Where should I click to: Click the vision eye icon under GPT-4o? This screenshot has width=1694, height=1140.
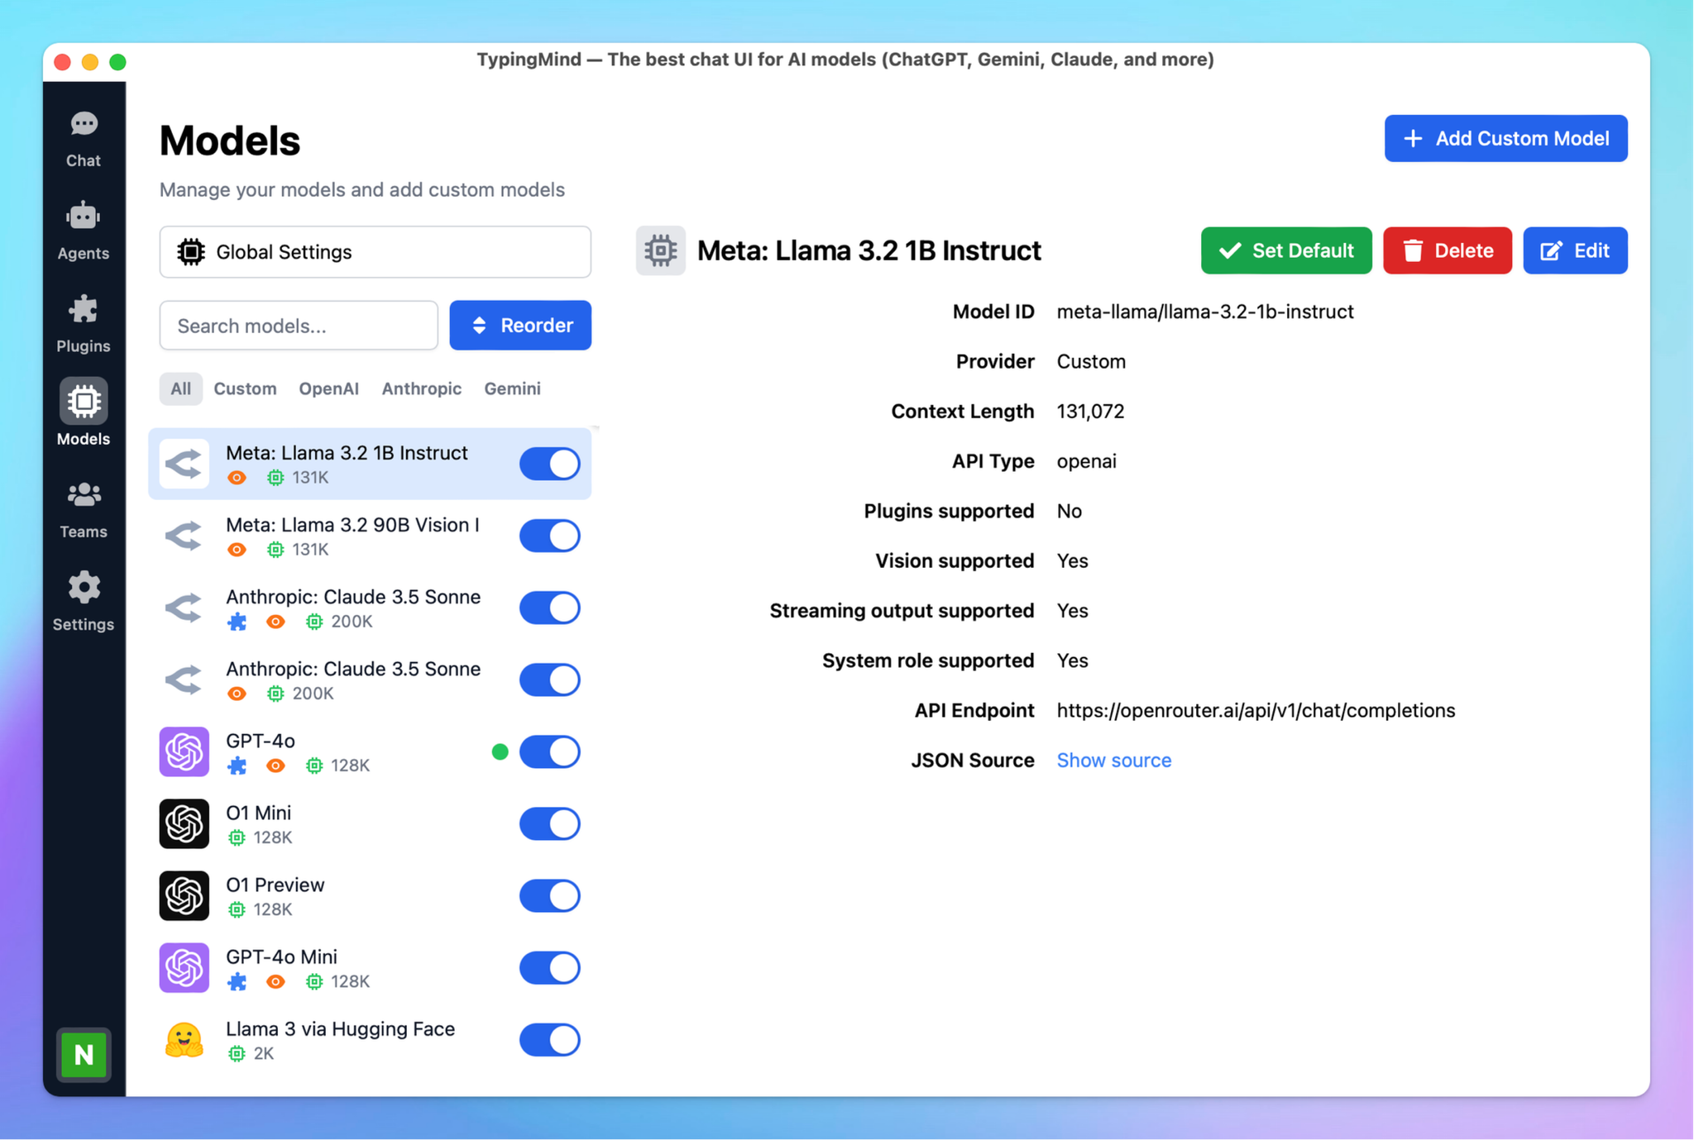coord(276,766)
